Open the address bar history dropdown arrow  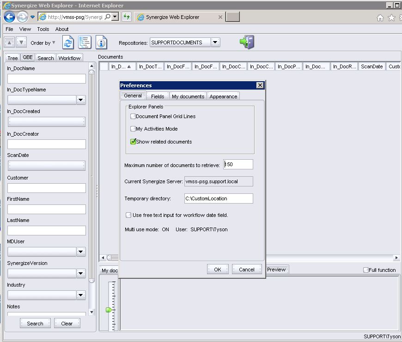(116, 17)
